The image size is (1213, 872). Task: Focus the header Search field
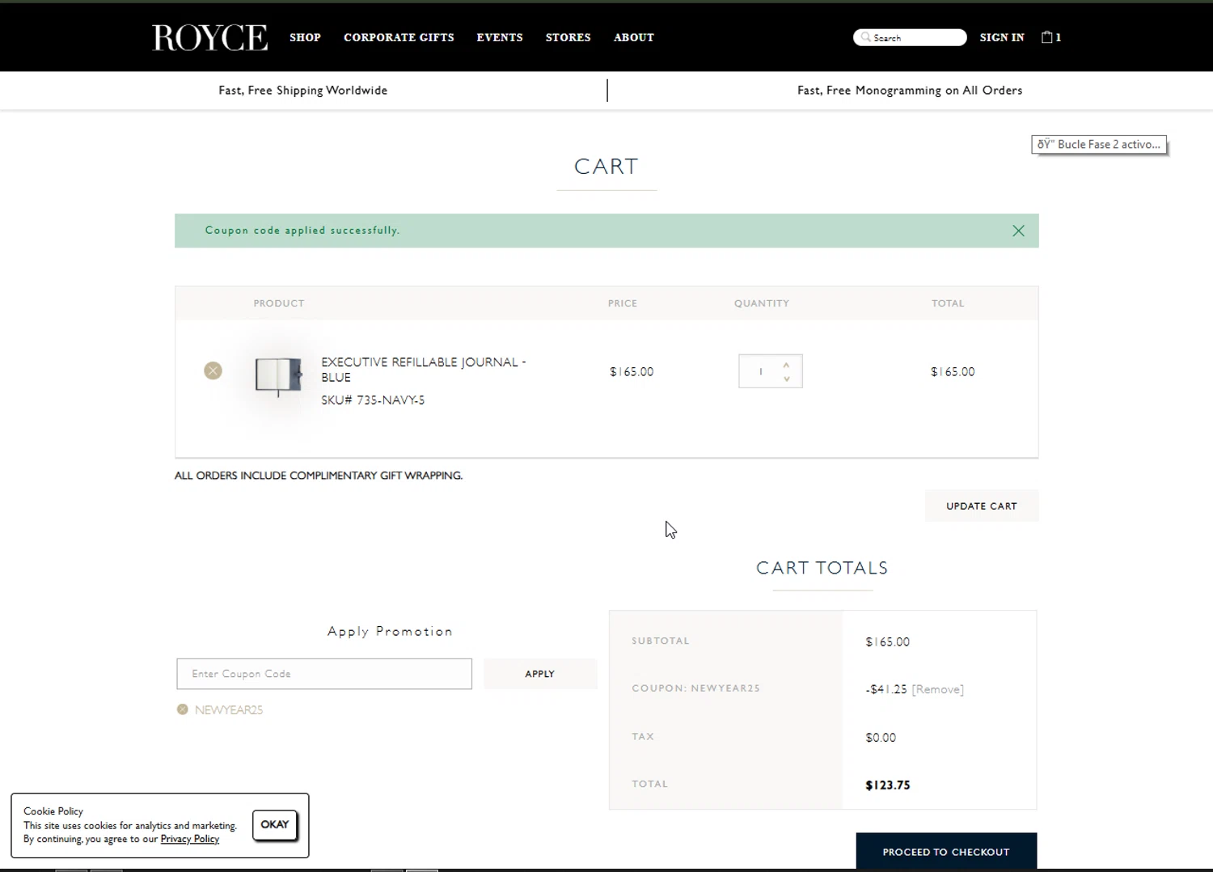(x=910, y=37)
